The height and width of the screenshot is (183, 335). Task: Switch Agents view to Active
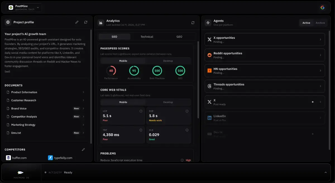(x=306, y=23)
